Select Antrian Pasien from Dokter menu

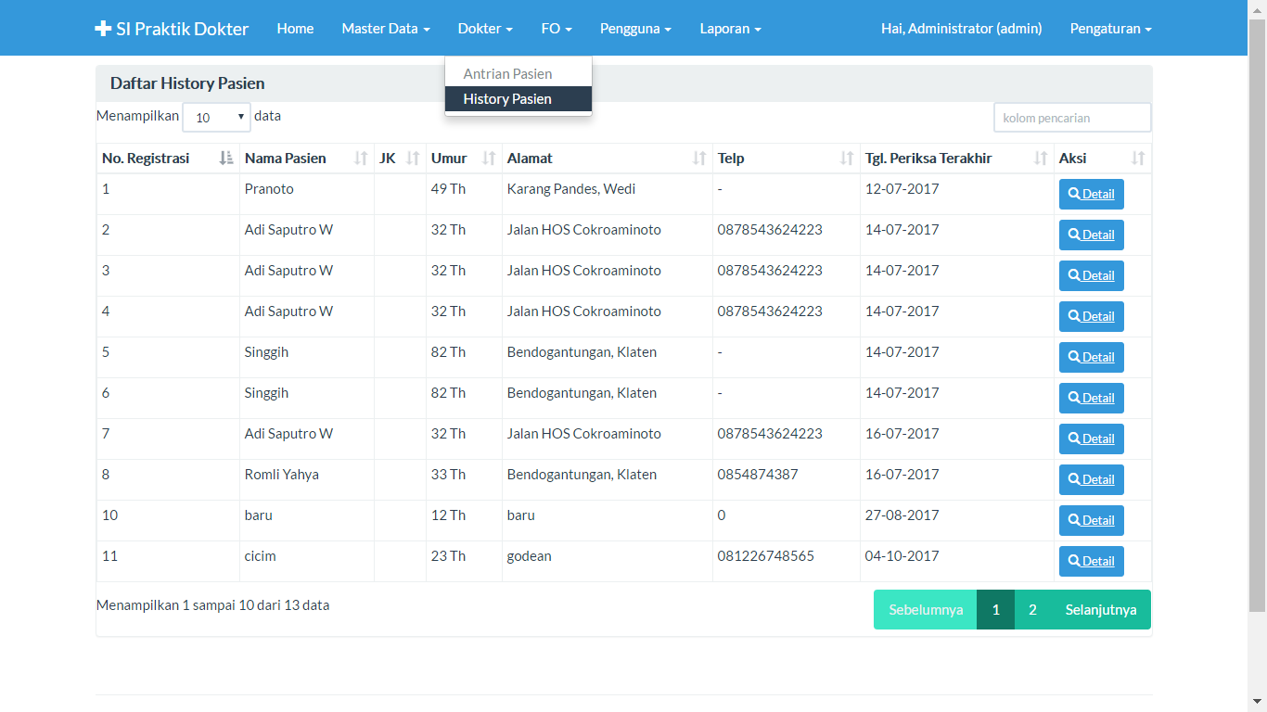point(507,74)
